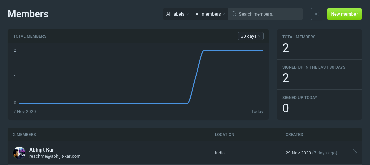This screenshot has height=165, width=370.
Task: Click the 2 Members column header
Action: tap(25, 135)
